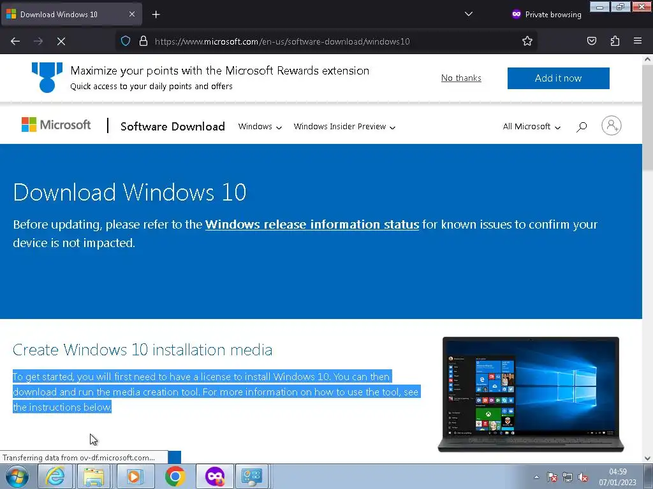Screen dimensions: 653x489
Task: Bookmark this page with the star
Action: (527, 41)
